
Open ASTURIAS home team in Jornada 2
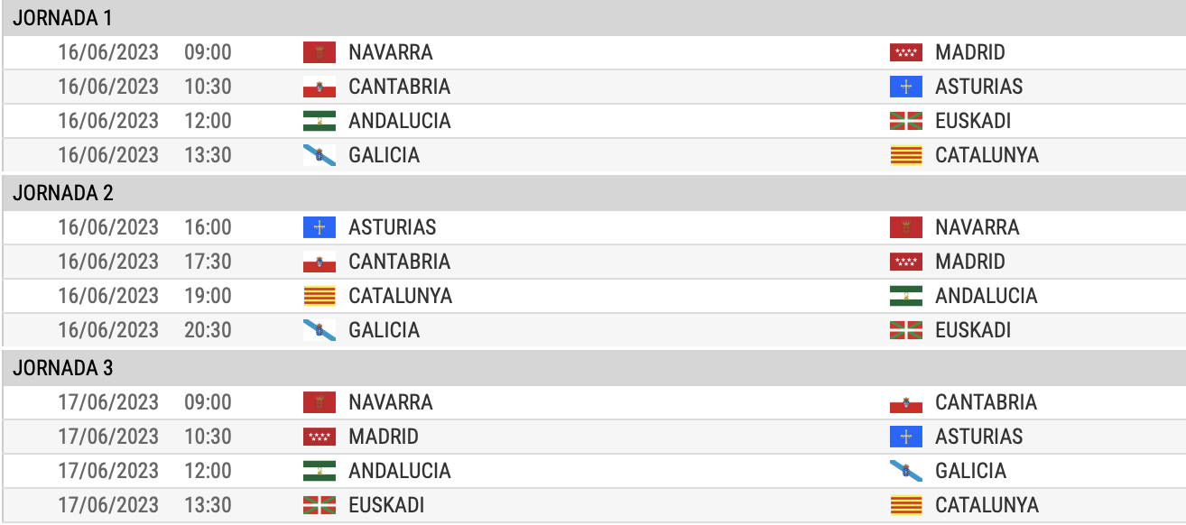click(x=393, y=227)
